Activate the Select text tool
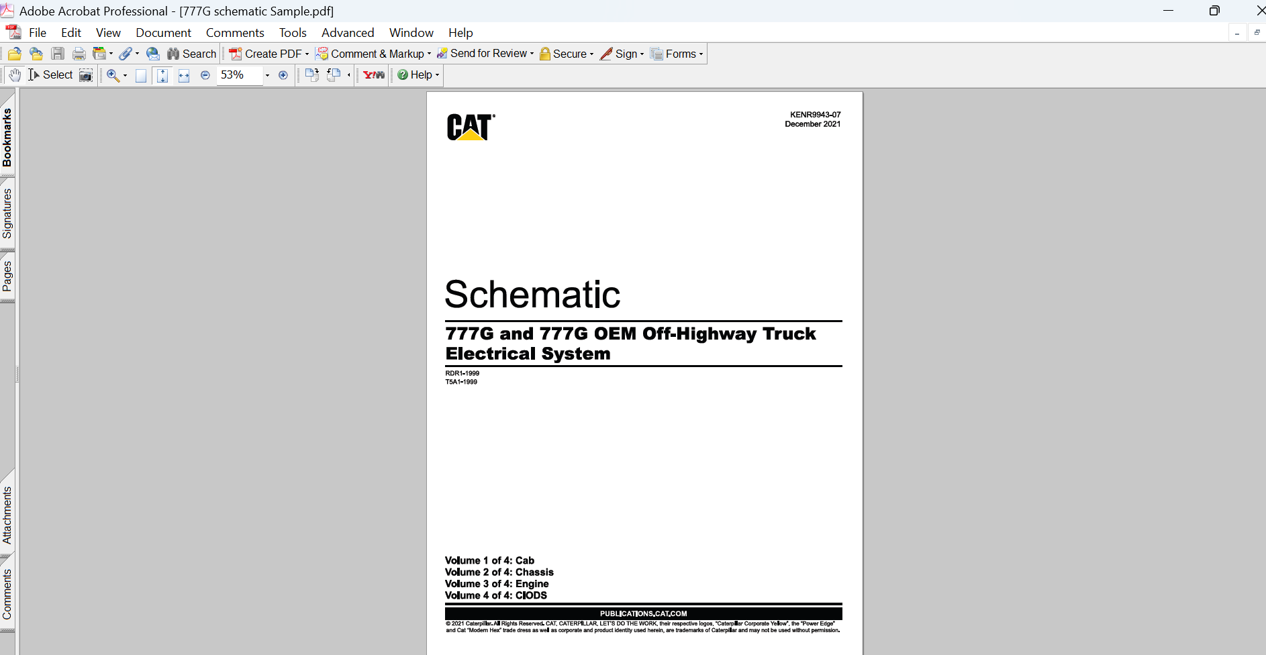This screenshot has height=655, width=1266. coord(50,75)
